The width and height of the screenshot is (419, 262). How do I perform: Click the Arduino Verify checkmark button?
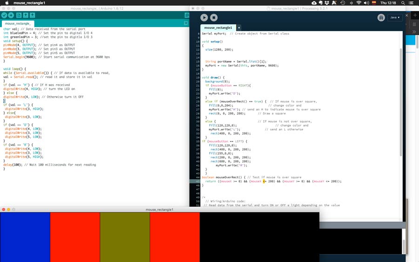(x=4, y=15)
